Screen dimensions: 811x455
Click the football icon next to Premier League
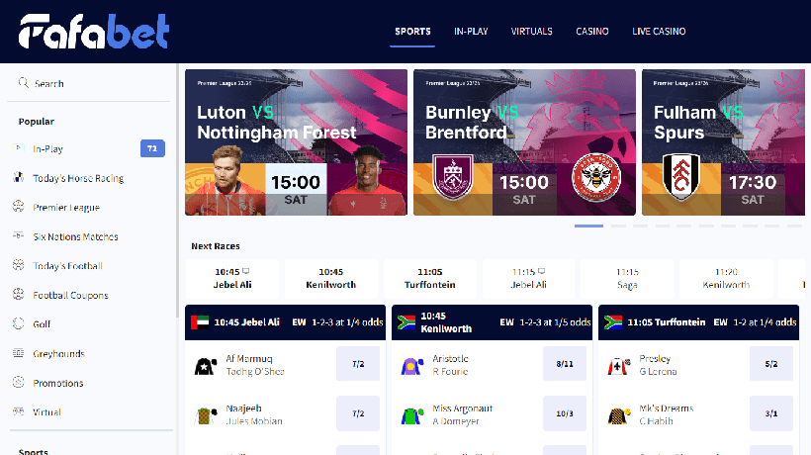pos(19,207)
